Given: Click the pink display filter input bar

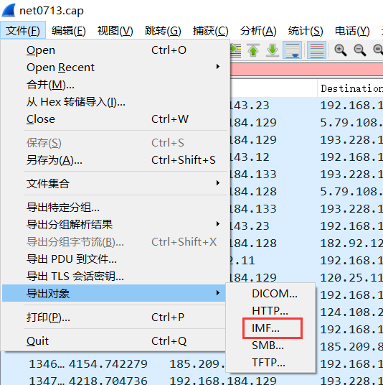Looking at the screenshot, I should click(x=306, y=69).
